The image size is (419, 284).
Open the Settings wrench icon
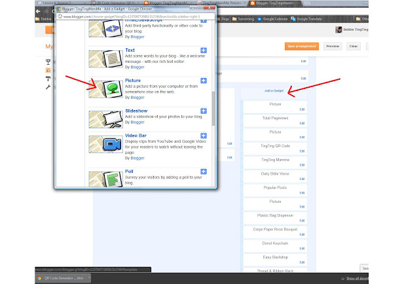coord(48,87)
